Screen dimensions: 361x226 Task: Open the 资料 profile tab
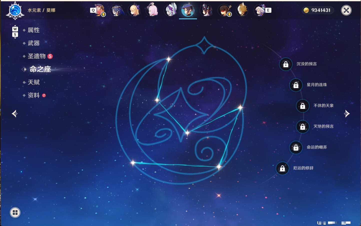[x=33, y=95]
